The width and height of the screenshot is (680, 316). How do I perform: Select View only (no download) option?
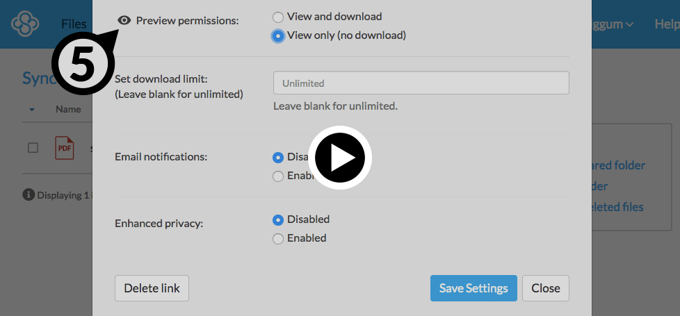pos(278,35)
